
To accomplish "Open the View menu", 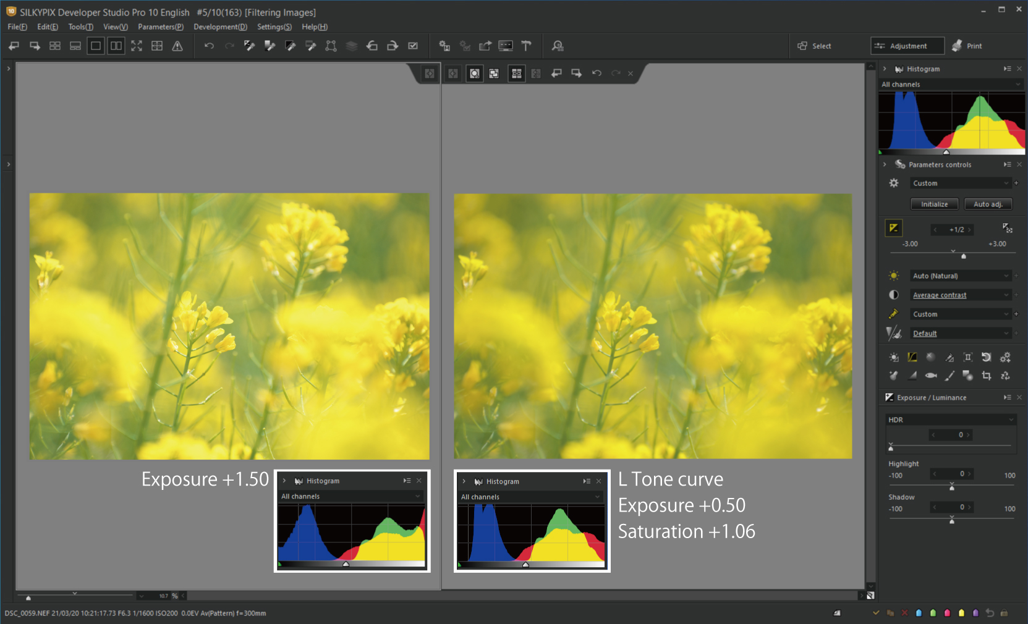I will click(x=116, y=27).
